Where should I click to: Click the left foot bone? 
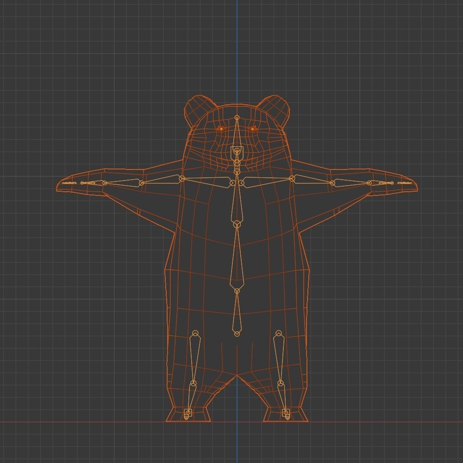(x=188, y=414)
